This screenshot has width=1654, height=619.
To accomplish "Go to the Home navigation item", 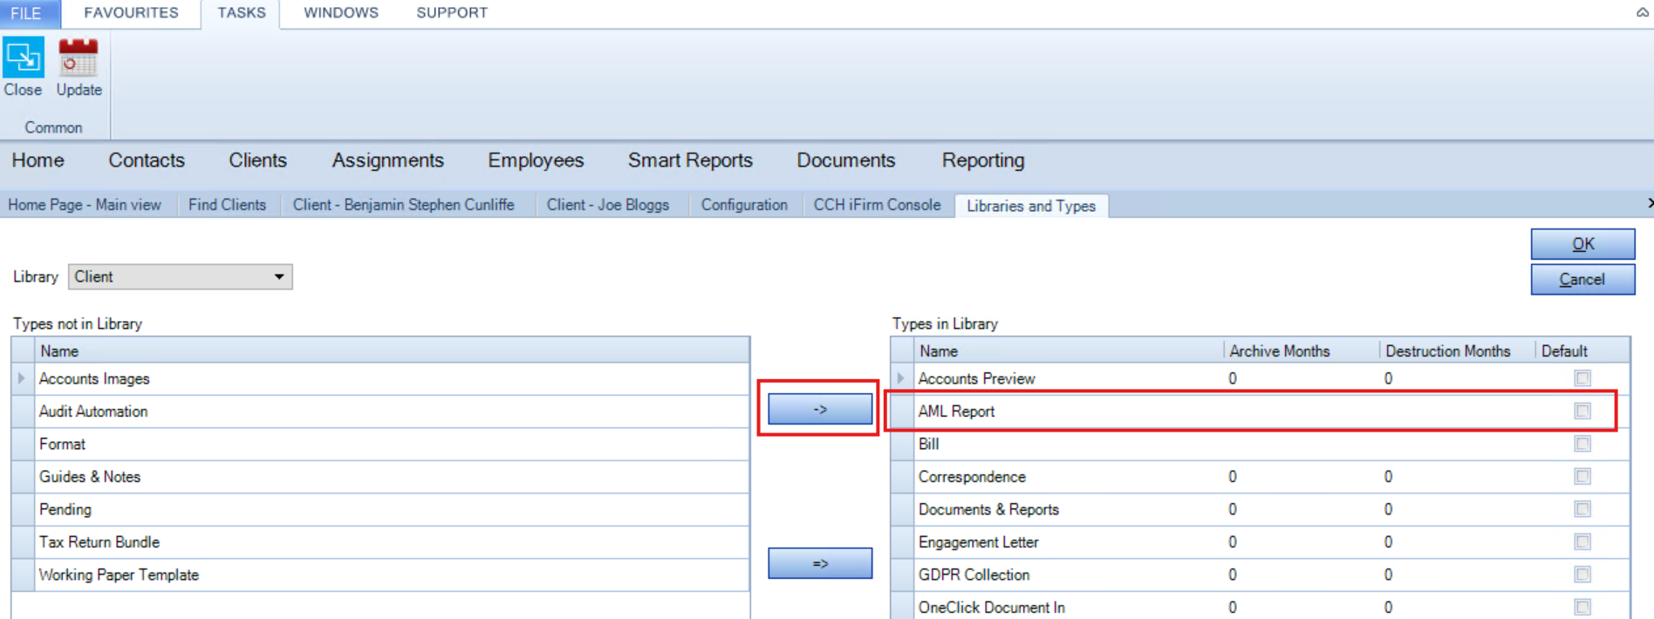I will click(38, 160).
